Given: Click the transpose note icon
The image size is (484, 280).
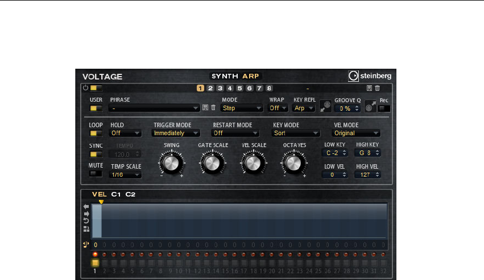Looking at the screenshot, I should point(86,245).
